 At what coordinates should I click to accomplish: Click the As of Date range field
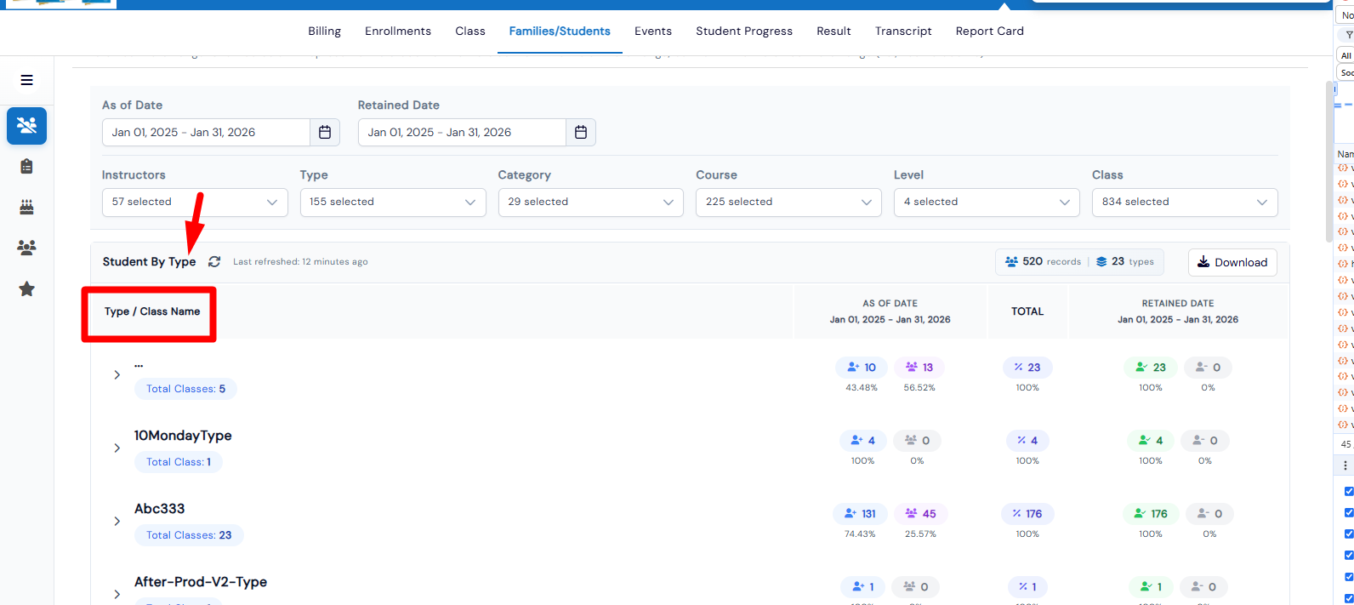[x=206, y=132]
